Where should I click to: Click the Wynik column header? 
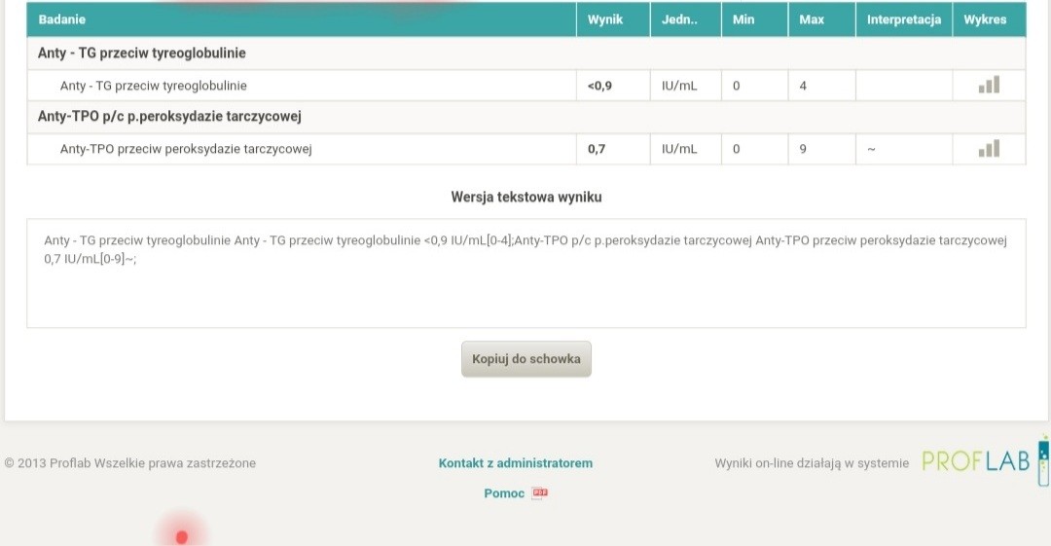[605, 19]
